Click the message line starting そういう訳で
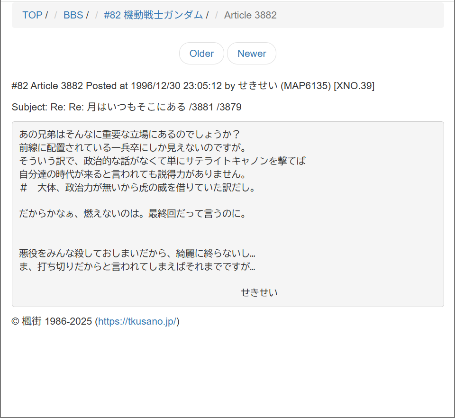Viewport: 455px width, 418px height. pyautogui.click(x=163, y=161)
